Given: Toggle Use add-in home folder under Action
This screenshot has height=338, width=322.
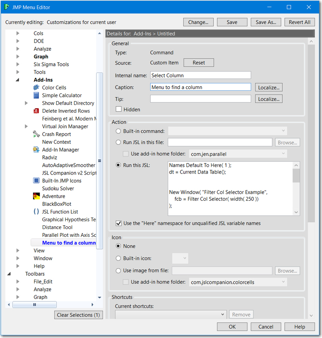Looking at the screenshot, I should coord(126,154).
